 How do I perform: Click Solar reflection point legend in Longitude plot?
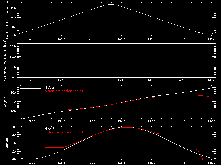pos(64,91)
